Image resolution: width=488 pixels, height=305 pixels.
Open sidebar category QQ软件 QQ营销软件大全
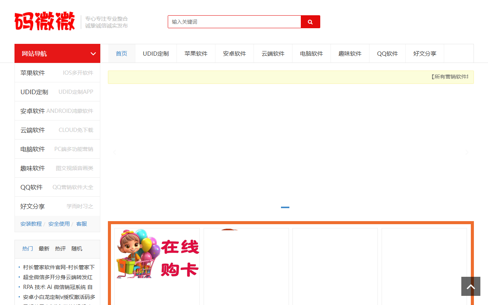click(x=57, y=187)
